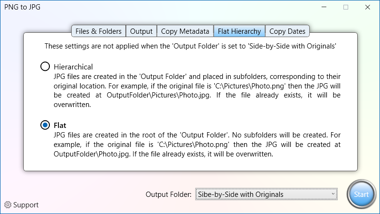The height and width of the screenshot is (214, 380).
Task: Expand the Output Folder dropdown arrow
Action: pos(333,194)
